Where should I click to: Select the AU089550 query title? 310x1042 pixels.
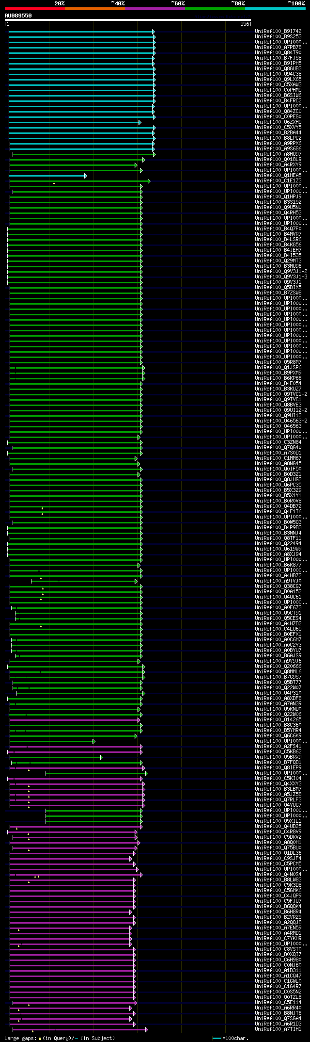pos(18,16)
